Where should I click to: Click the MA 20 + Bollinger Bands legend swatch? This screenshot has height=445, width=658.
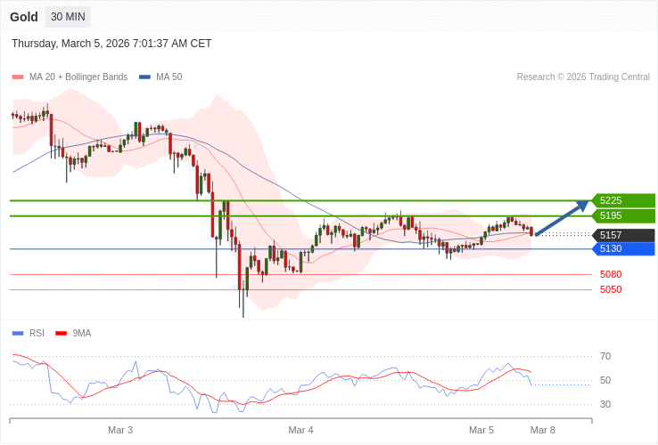(18, 77)
